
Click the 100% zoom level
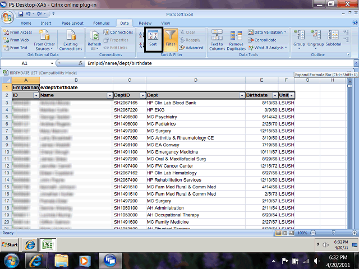[302, 233]
